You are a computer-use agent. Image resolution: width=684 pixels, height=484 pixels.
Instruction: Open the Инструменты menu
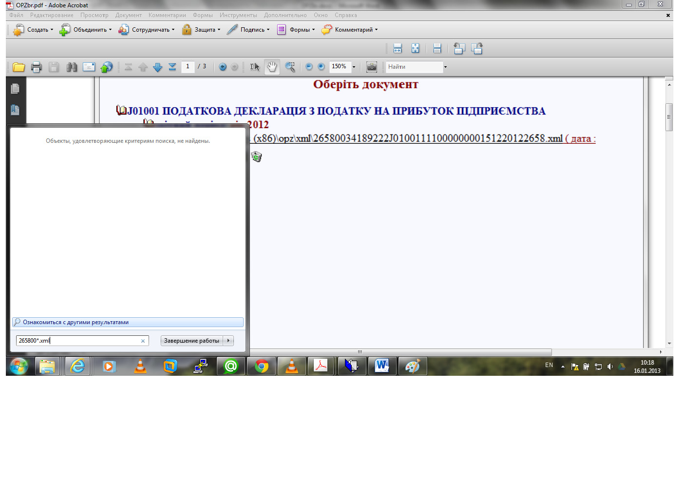pos(238,15)
